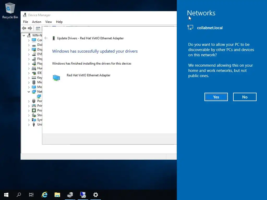Expand the Universal Serial Bus category node

[29, 125]
